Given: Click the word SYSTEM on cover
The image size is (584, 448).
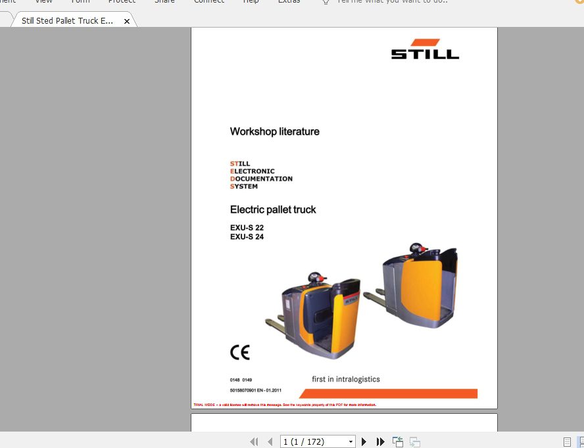Looking at the screenshot, I should [243, 187].
